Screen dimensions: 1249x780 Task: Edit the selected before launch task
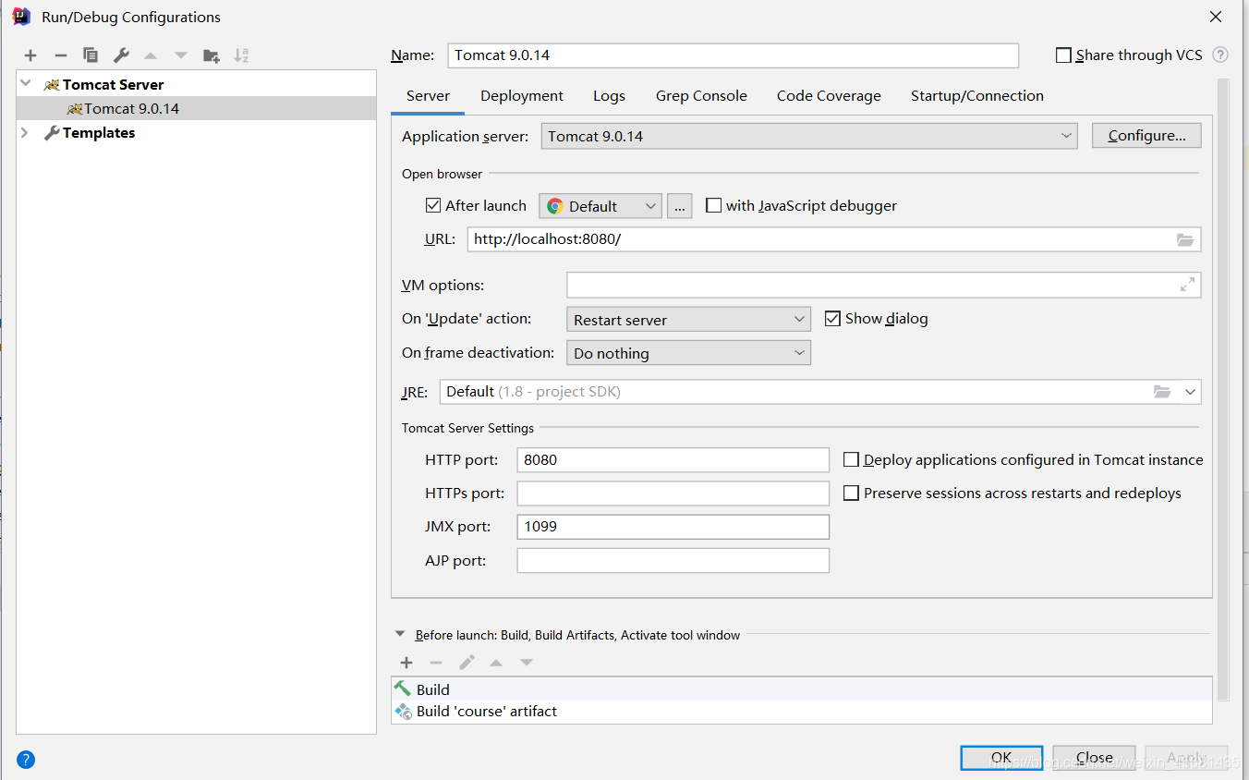click(x=467, y=663)
